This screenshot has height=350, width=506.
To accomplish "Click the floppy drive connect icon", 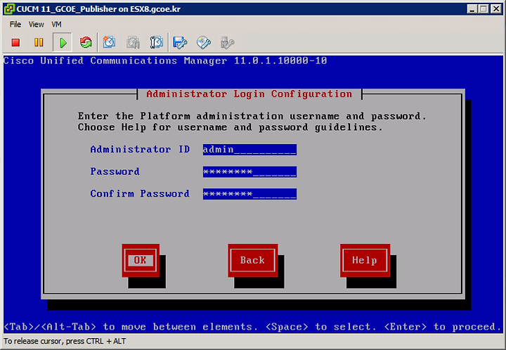I will coord(180,42).
